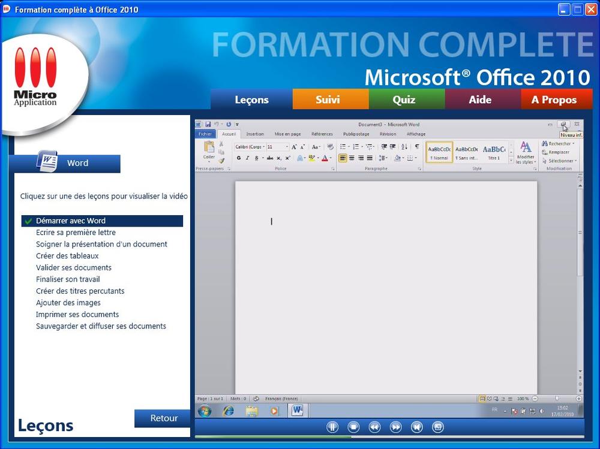Image resolution: width=600 pixels, height=449 pixels.
Task: Toggle underline S formatting
Action: tap(256, 158)
